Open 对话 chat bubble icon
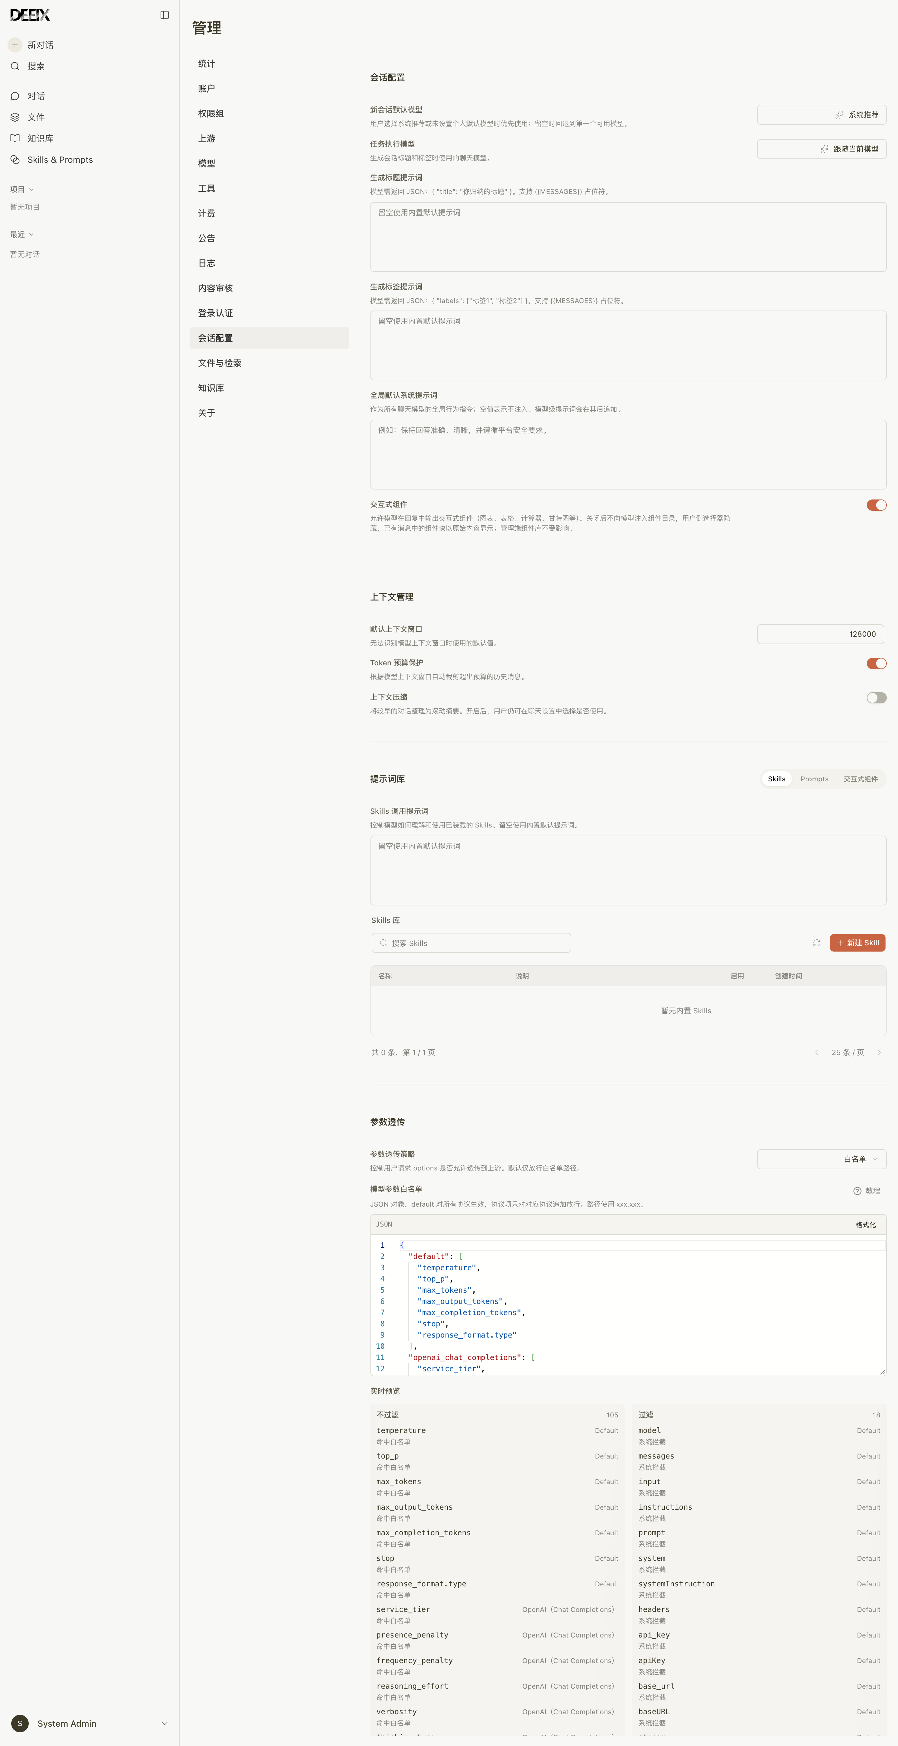Screen dimensions: 898x1746 pyautogui.click(x=15, y=96)
